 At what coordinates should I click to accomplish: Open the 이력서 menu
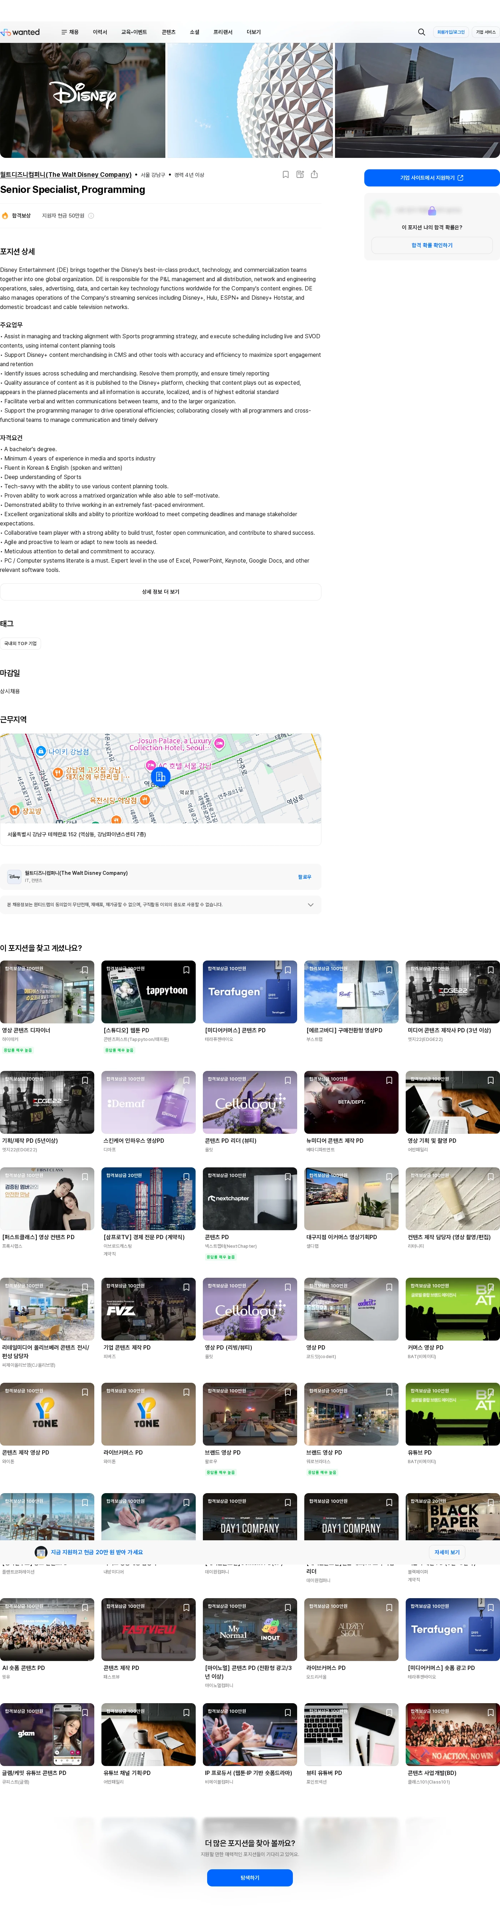[x=100, y=32]
